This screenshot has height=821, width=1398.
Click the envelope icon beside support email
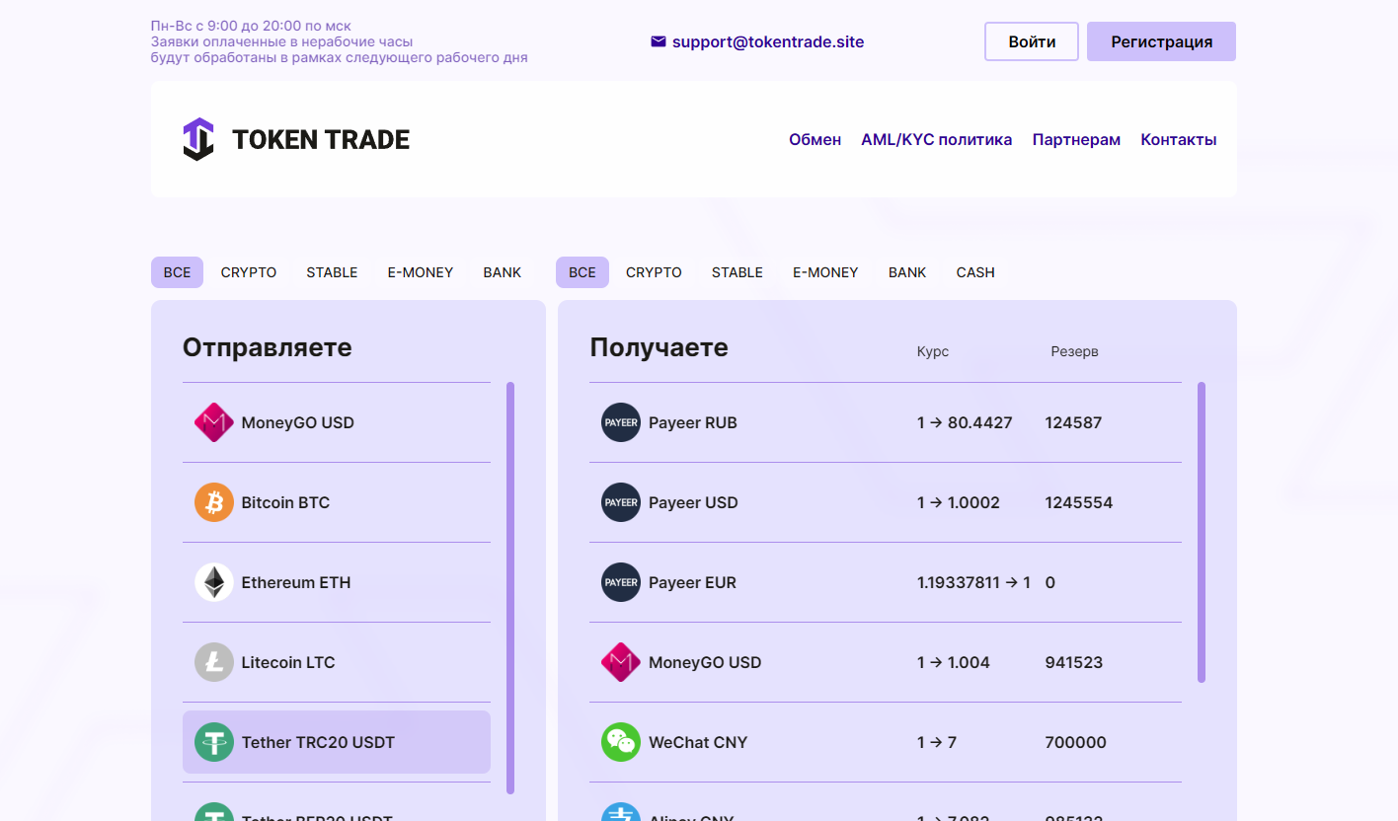pos(659,41)
